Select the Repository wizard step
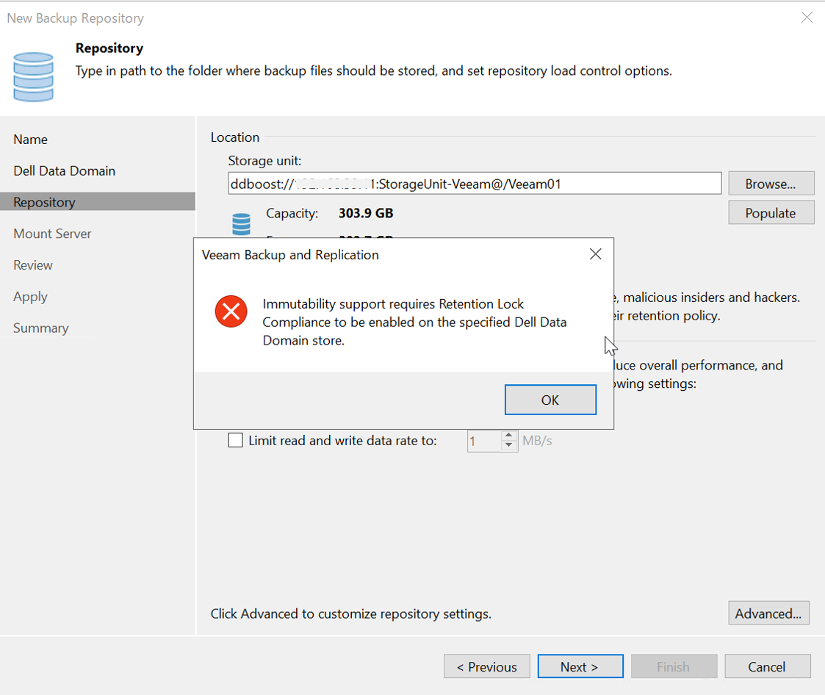The image size is (825, 695). click(x=97, y=202)
